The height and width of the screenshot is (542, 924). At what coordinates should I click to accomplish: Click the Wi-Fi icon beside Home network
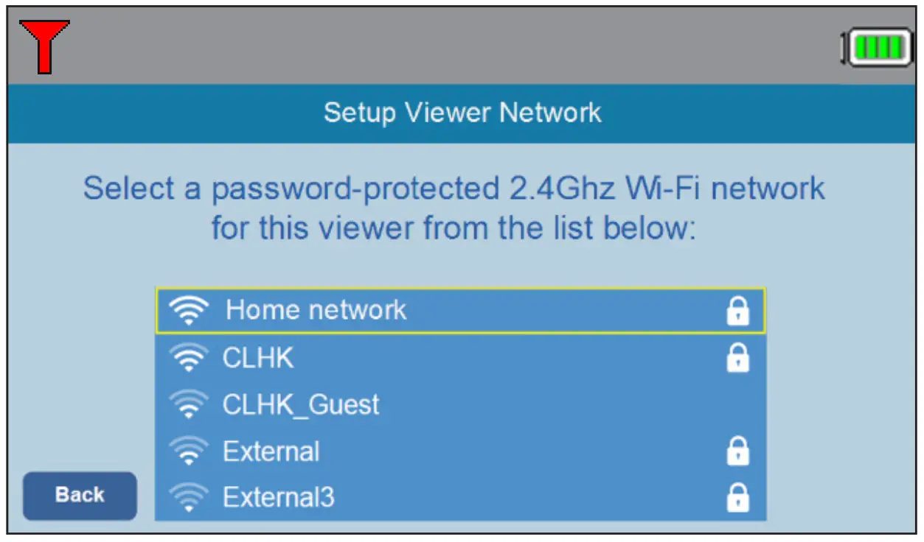[x=190, y=309]
